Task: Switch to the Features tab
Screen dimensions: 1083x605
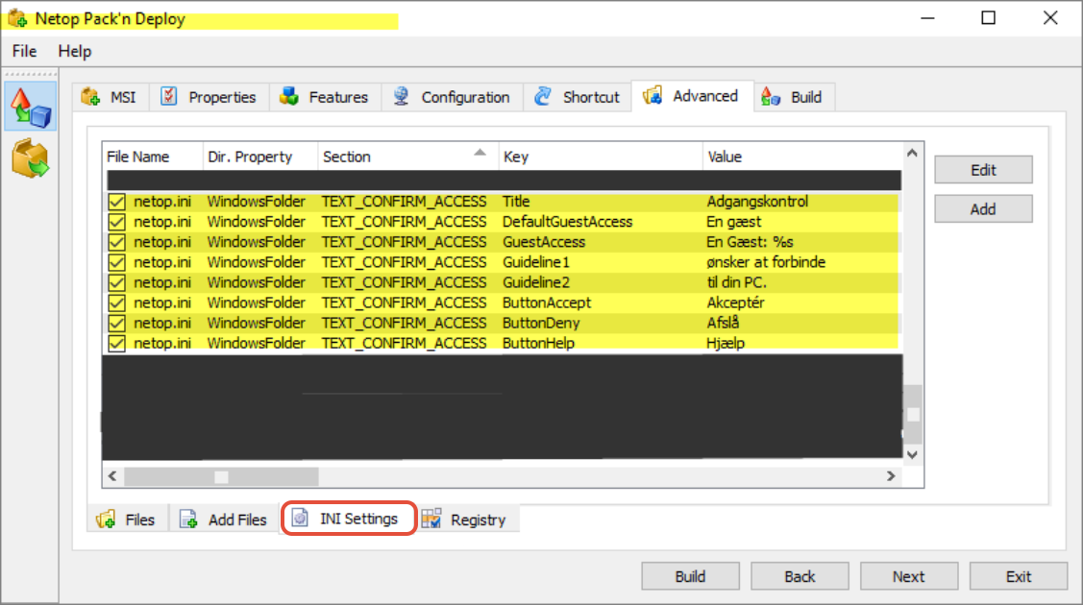Action: coord(325,97)
